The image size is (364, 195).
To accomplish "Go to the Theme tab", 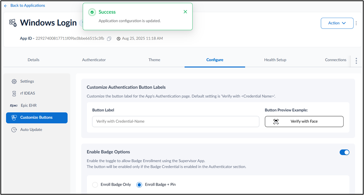I will pos(154,60).
